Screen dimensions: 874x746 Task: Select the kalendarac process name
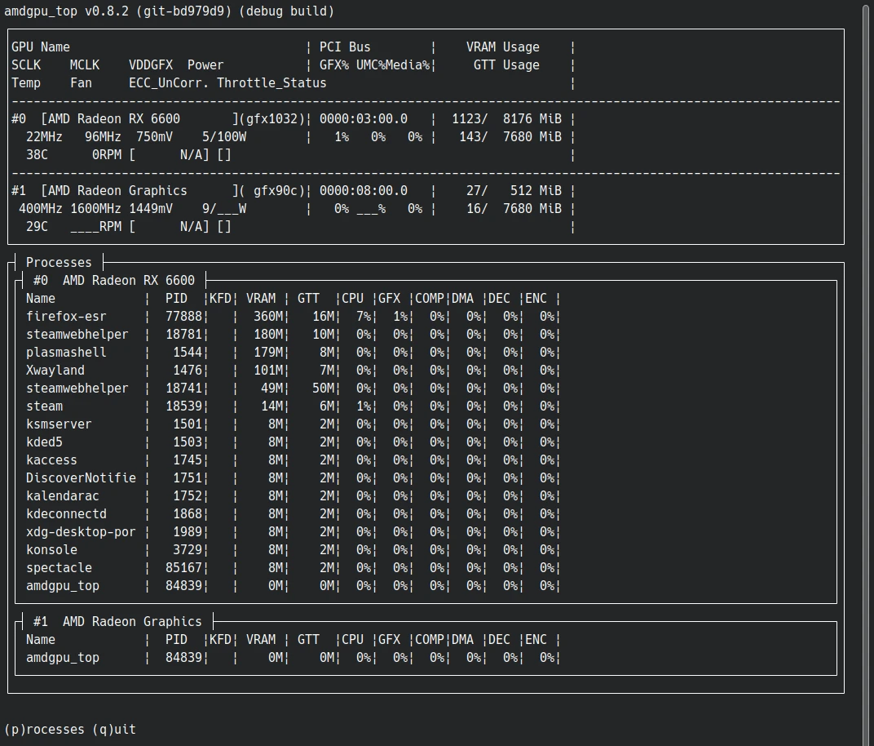[63, 496]
